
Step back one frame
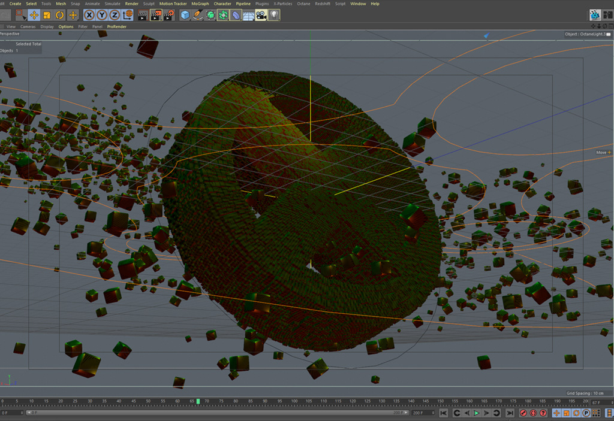coord(466,413)
